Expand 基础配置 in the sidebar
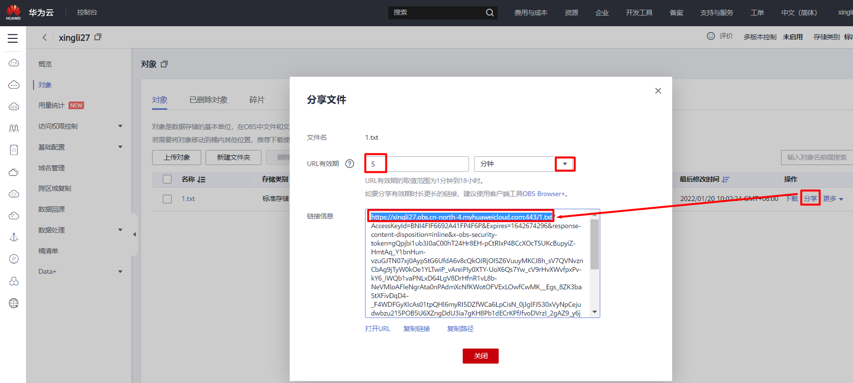This screenshot has height=383, width=853. point(120,147)
